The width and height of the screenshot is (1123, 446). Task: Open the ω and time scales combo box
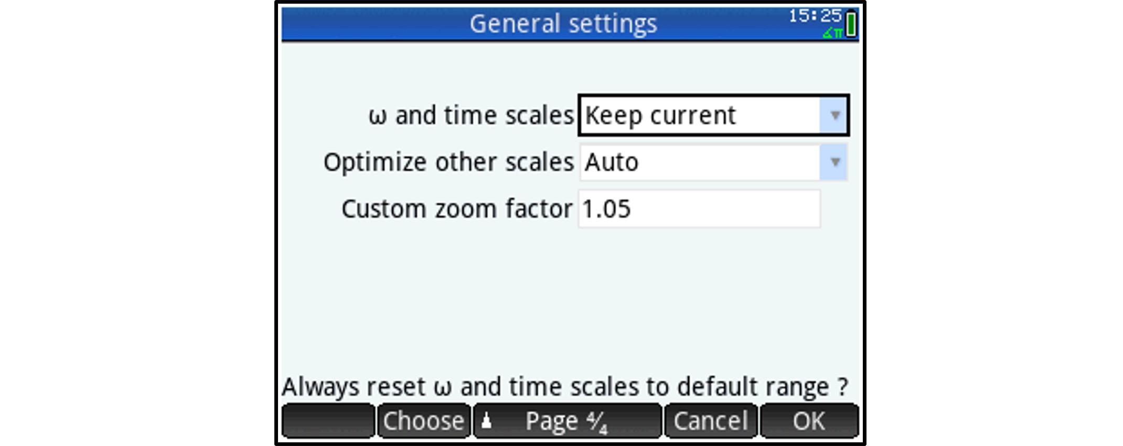tap(701, 115)
